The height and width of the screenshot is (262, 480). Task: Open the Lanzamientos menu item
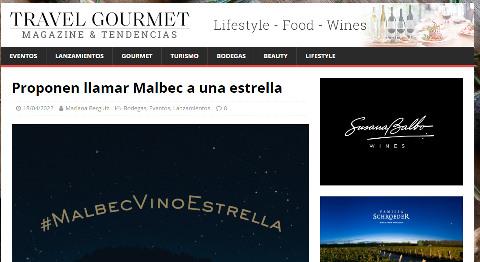click(x=79, y=56)
